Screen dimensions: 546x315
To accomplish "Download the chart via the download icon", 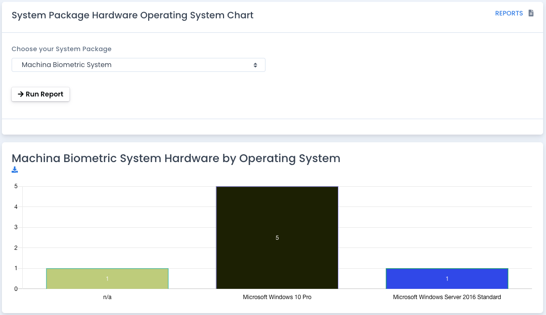I will (x=14, y=169).
